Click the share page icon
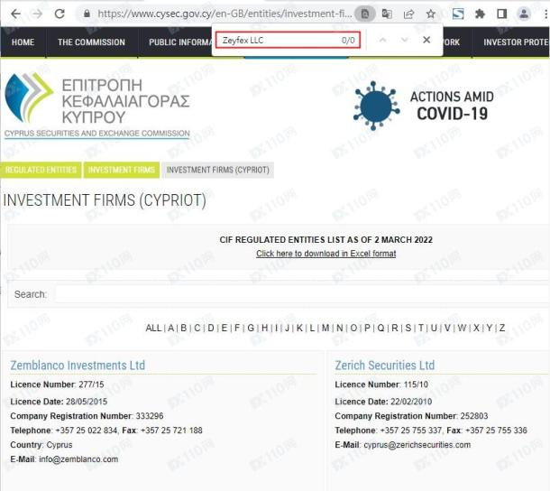 408,14
